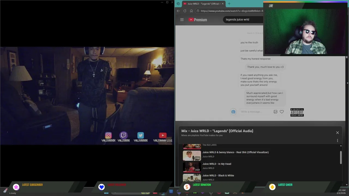
Task: Click the YouTube VALMARKK LIVE icon
Action: click(163, 135)
